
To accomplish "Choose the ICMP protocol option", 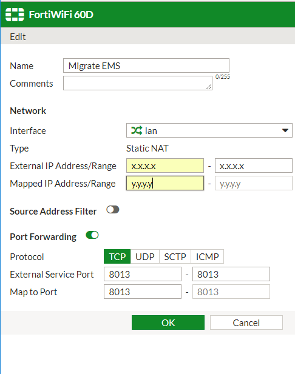I will click(208, 256).
